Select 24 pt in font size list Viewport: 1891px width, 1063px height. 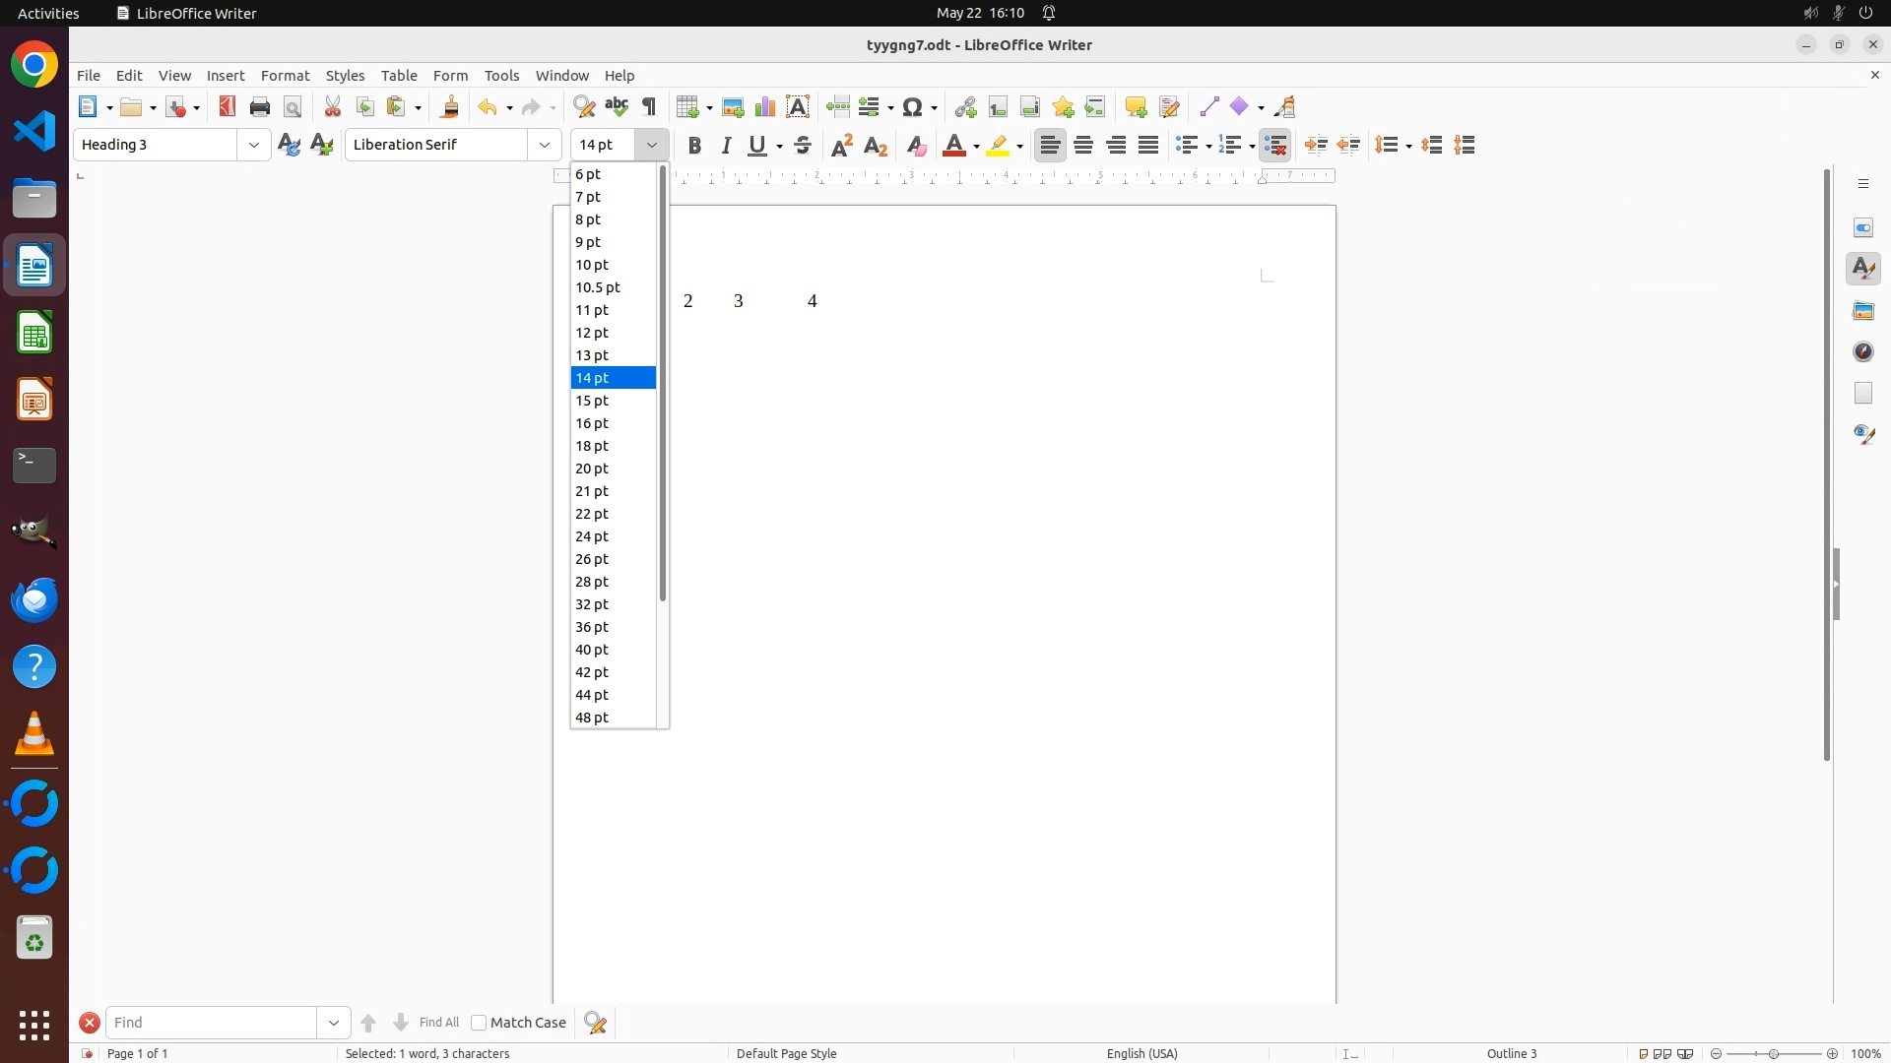(593, 536)
